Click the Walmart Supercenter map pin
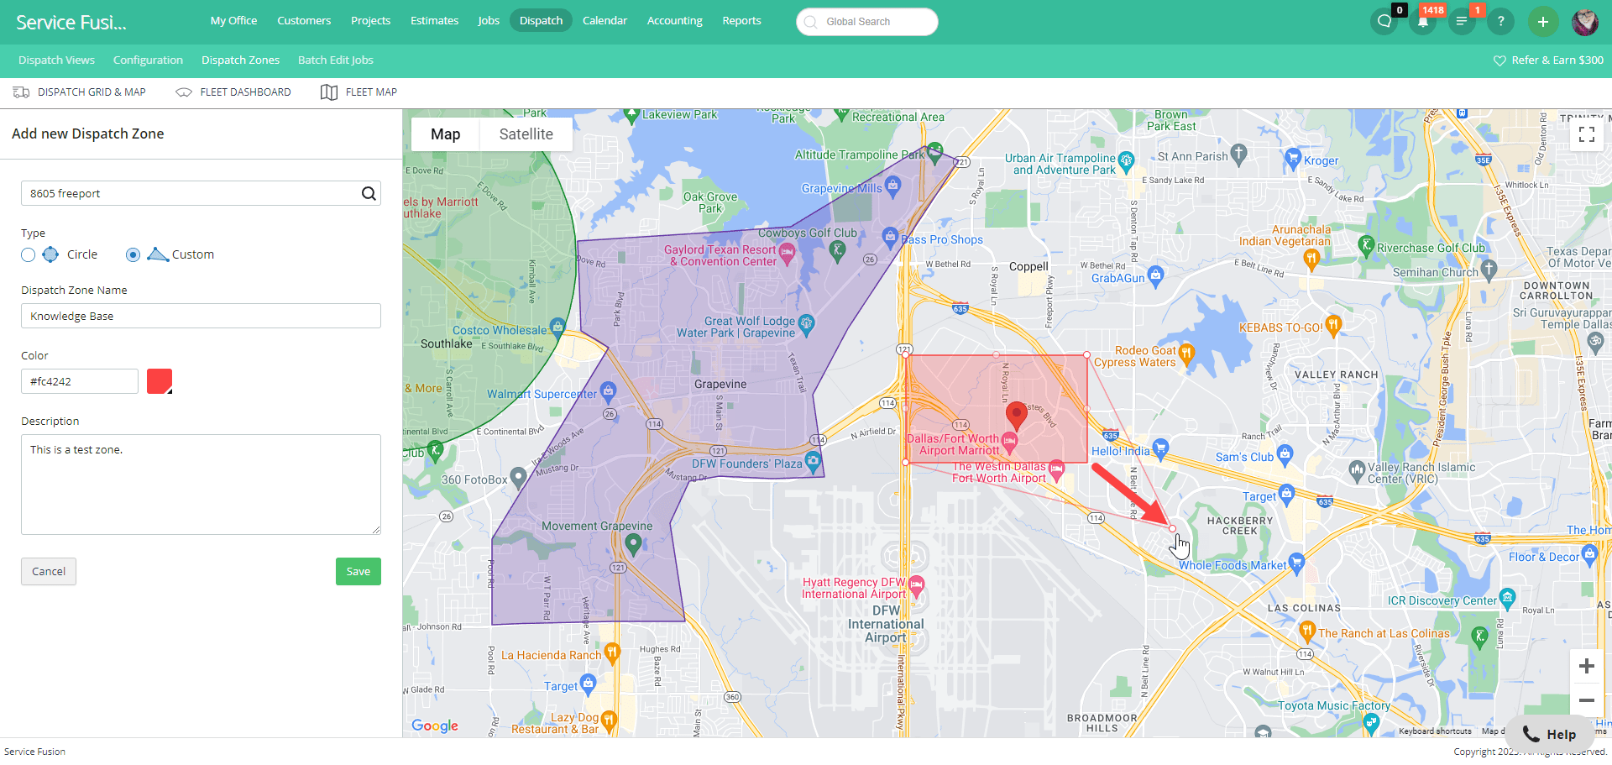This screenshot has height=765, width=1612. tap(609, 390)
